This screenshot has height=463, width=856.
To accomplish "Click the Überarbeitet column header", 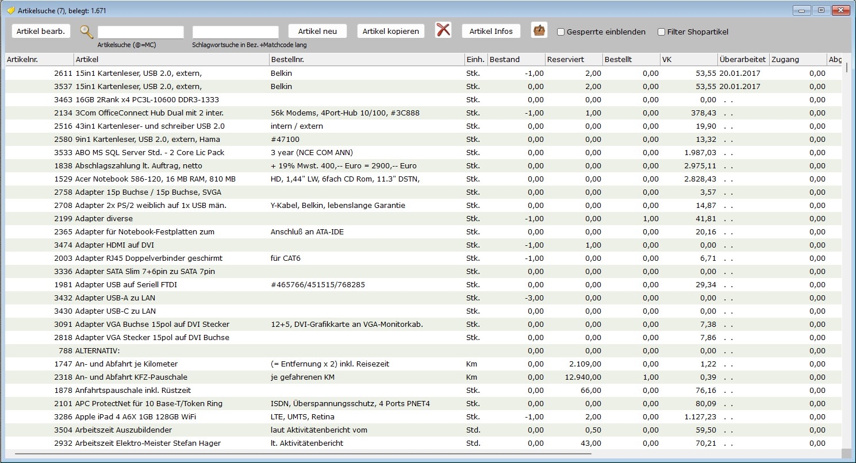I will point(743,60).
